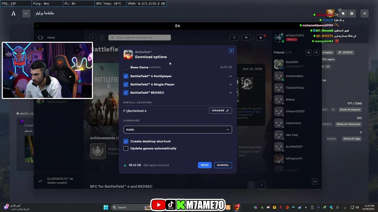Uncheck Battlefield 6 Multiplayer checkbox
The image size is (378, 212).
click(126, 76)
